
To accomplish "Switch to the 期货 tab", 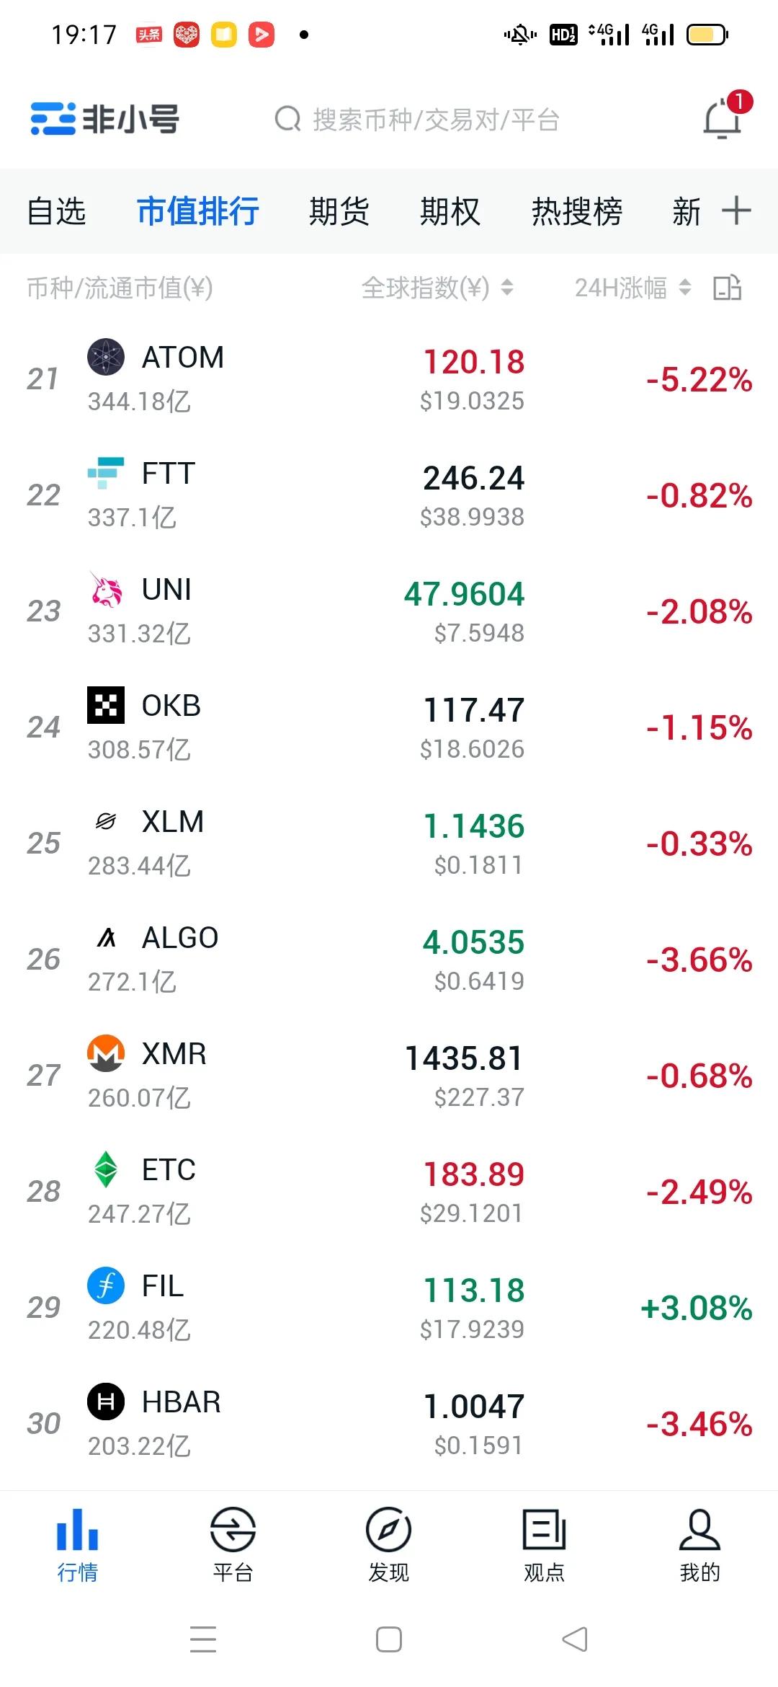I will (339, 211).
